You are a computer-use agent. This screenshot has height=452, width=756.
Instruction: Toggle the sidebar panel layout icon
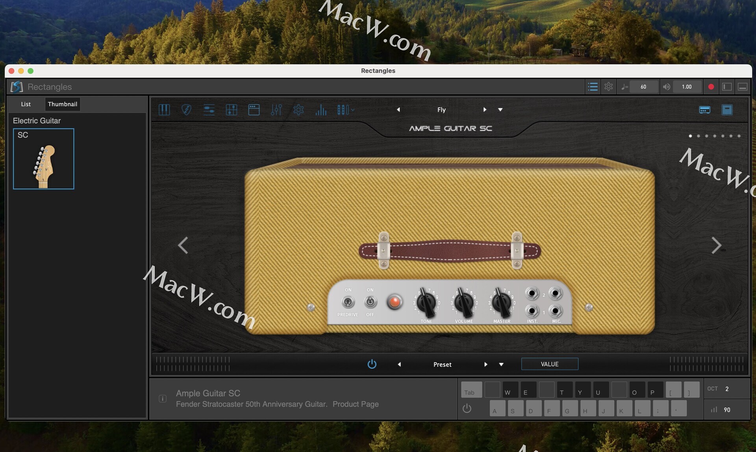pyautogui.click(x=727, y=87)
